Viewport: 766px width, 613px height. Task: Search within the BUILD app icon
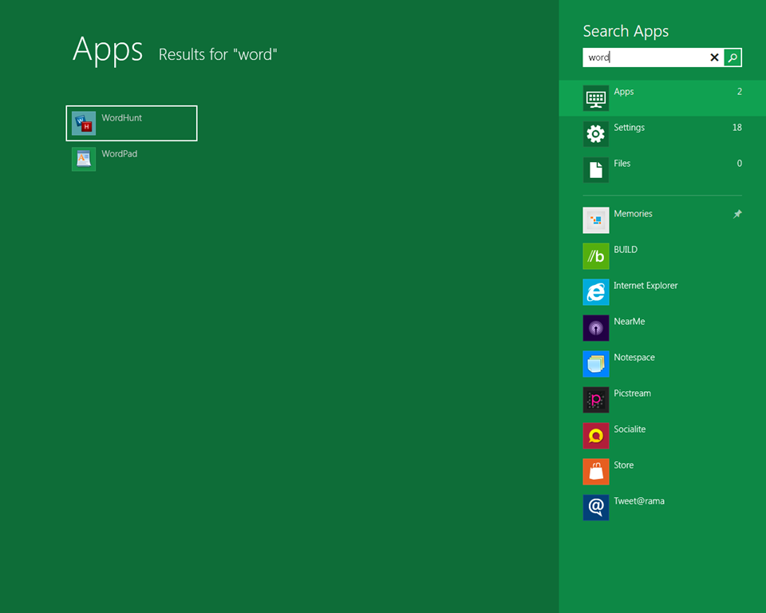596,256
